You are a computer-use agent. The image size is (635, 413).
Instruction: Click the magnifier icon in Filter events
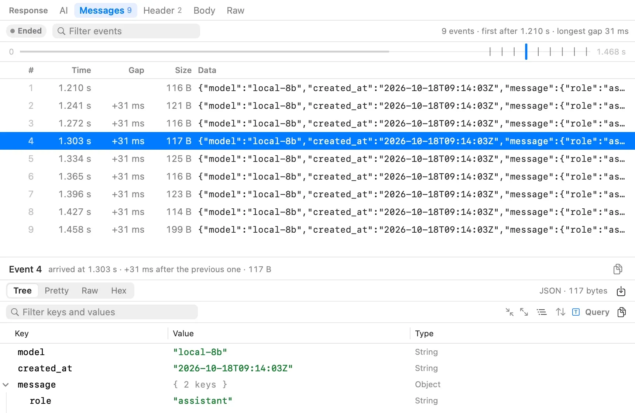coord(61,31)
